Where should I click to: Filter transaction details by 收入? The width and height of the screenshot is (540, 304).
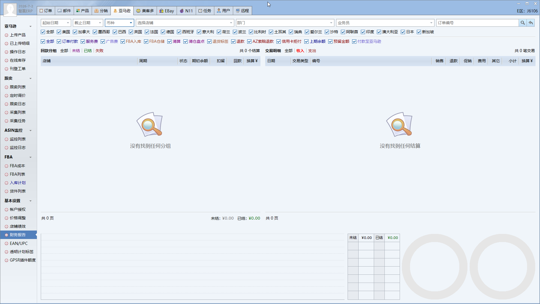pyautogui.click(x=300, y=51)
